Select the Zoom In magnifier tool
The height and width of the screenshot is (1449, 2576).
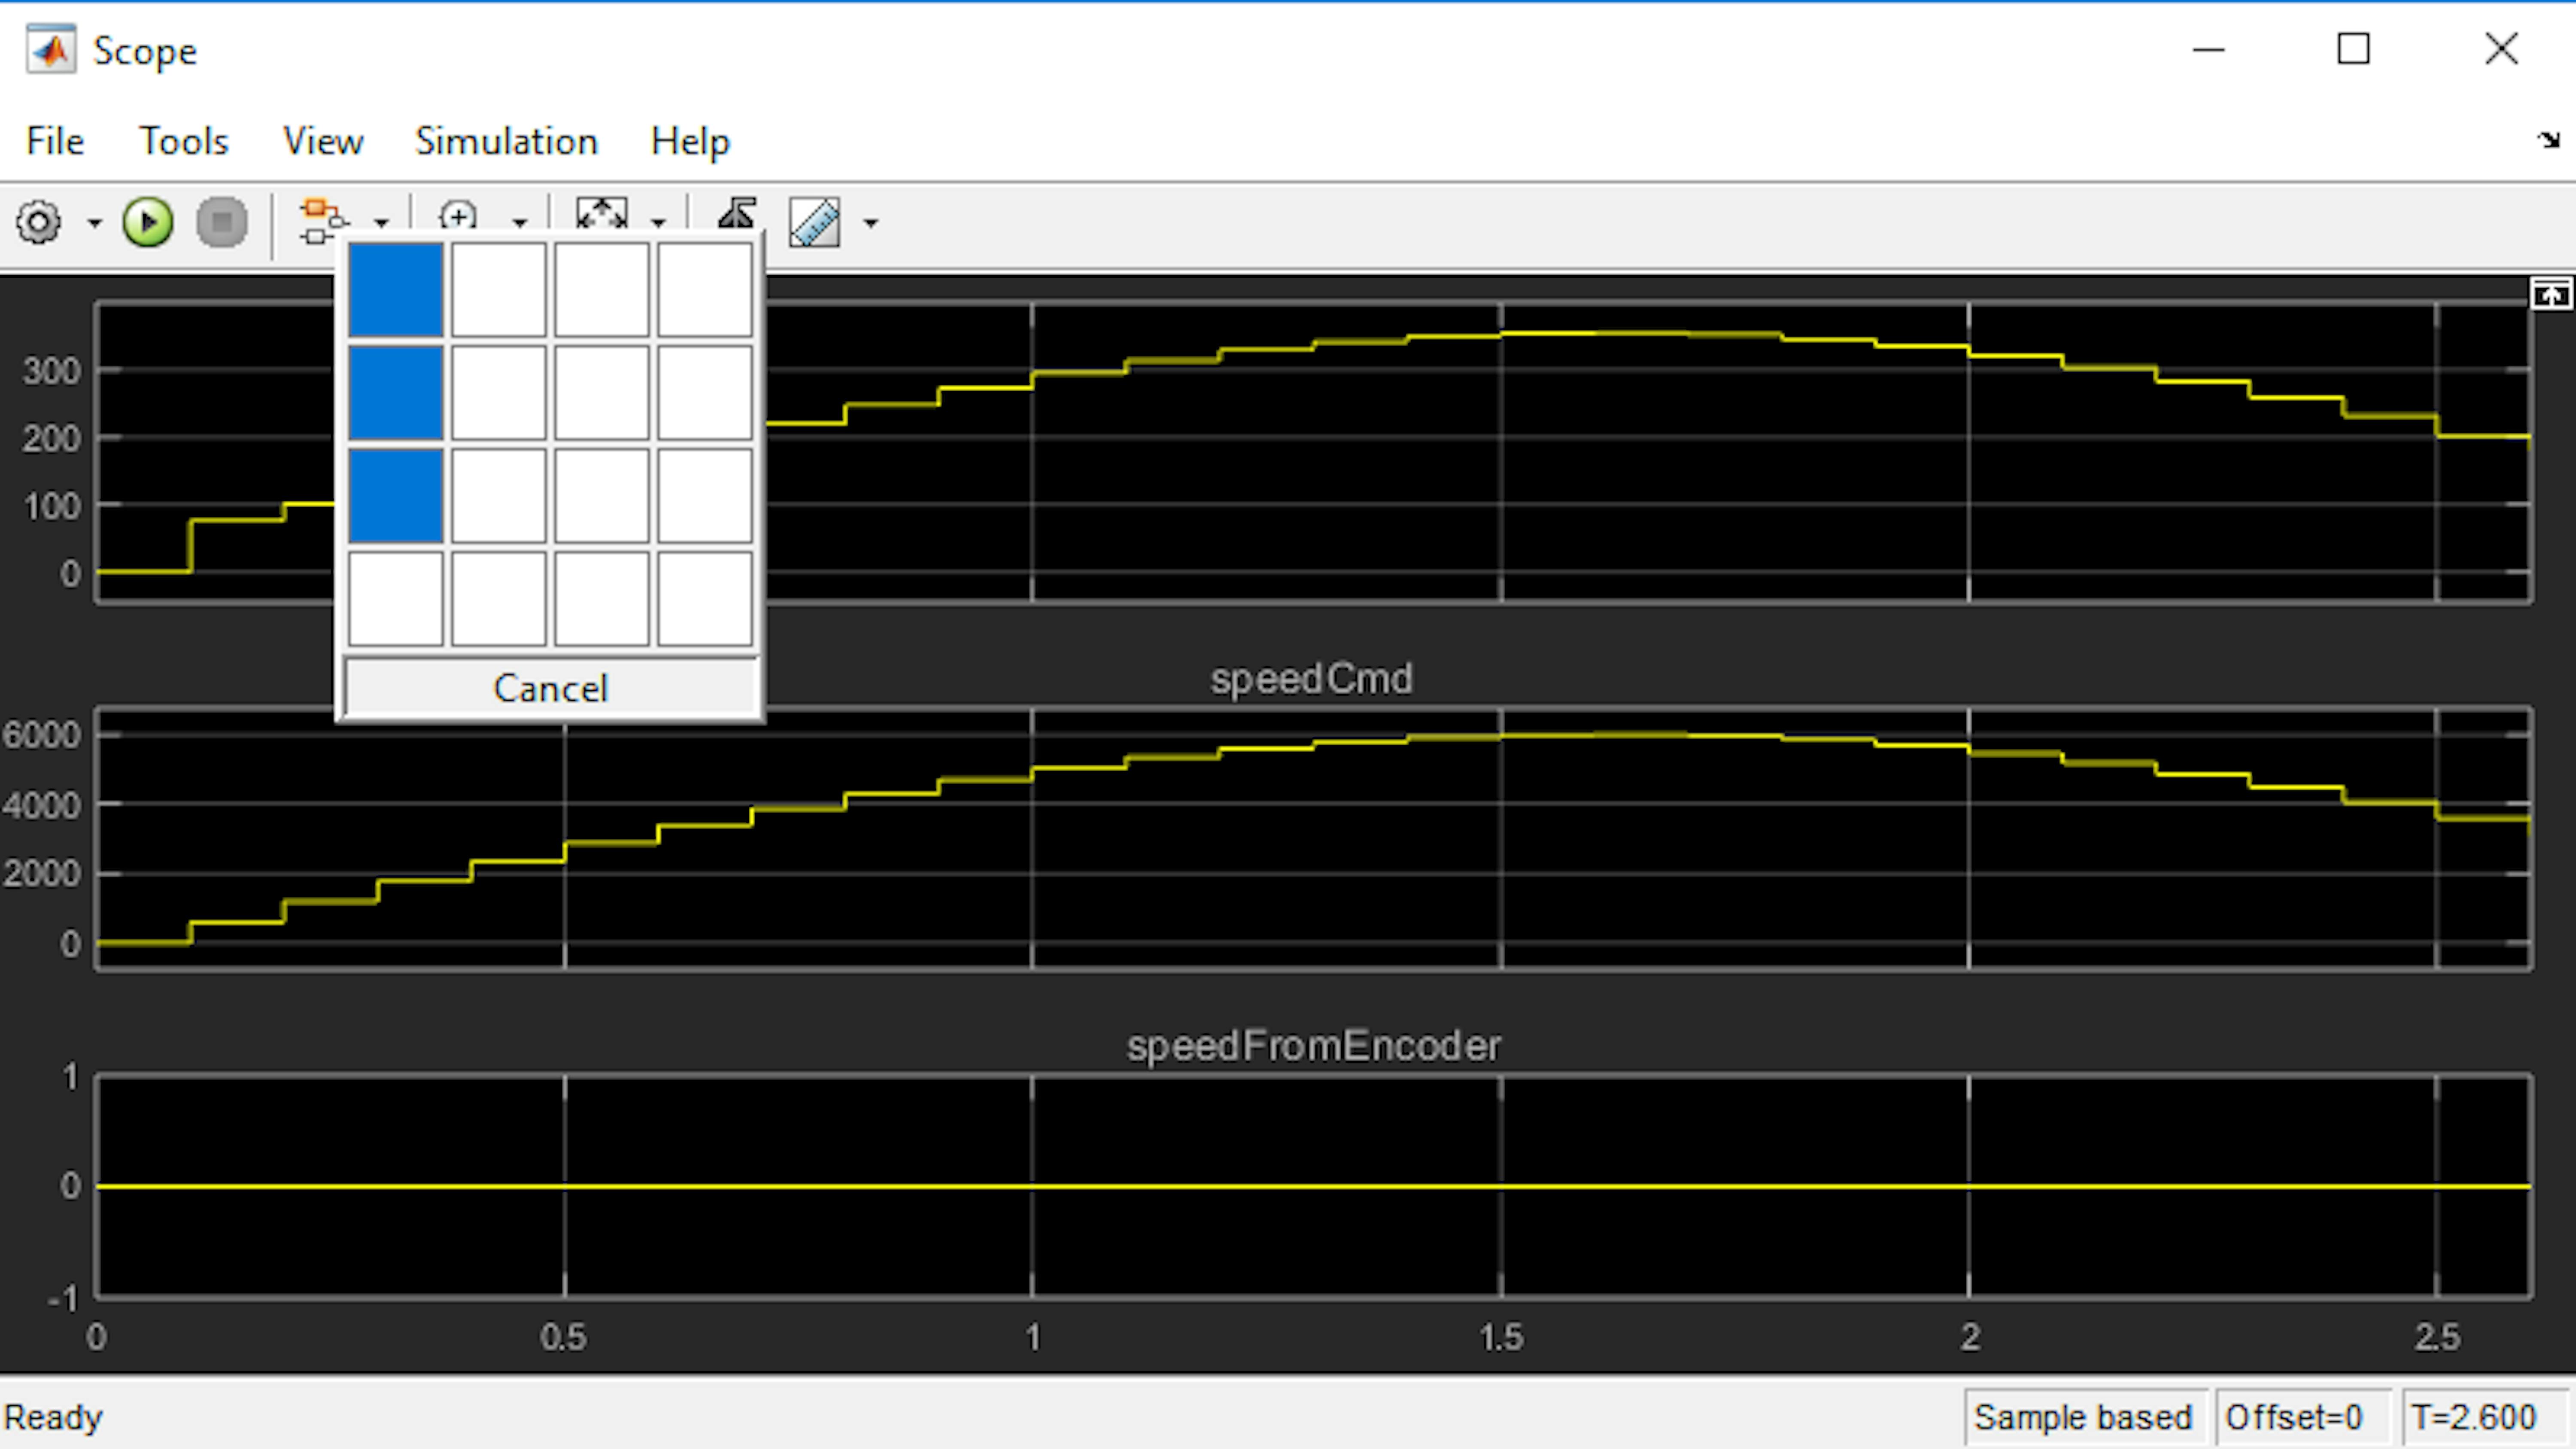pyautogui.click(x=459, y=216)
